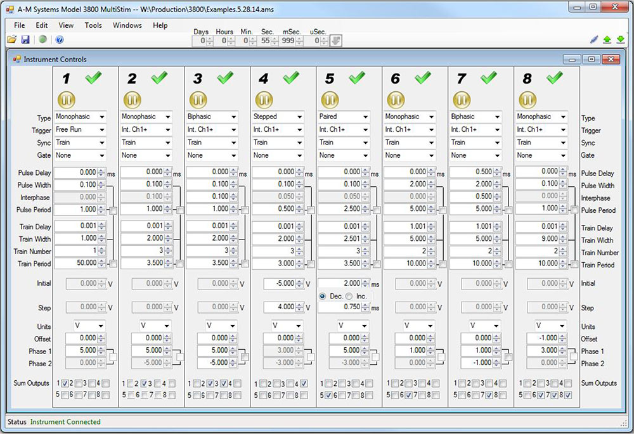Click channel 8's Train Width field showing 9.000

point(541,239)
